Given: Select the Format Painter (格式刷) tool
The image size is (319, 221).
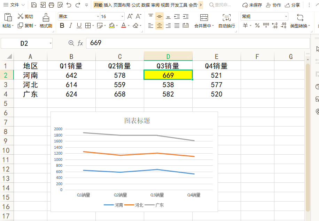Looking at the screenshot, I should click(46, 21).
